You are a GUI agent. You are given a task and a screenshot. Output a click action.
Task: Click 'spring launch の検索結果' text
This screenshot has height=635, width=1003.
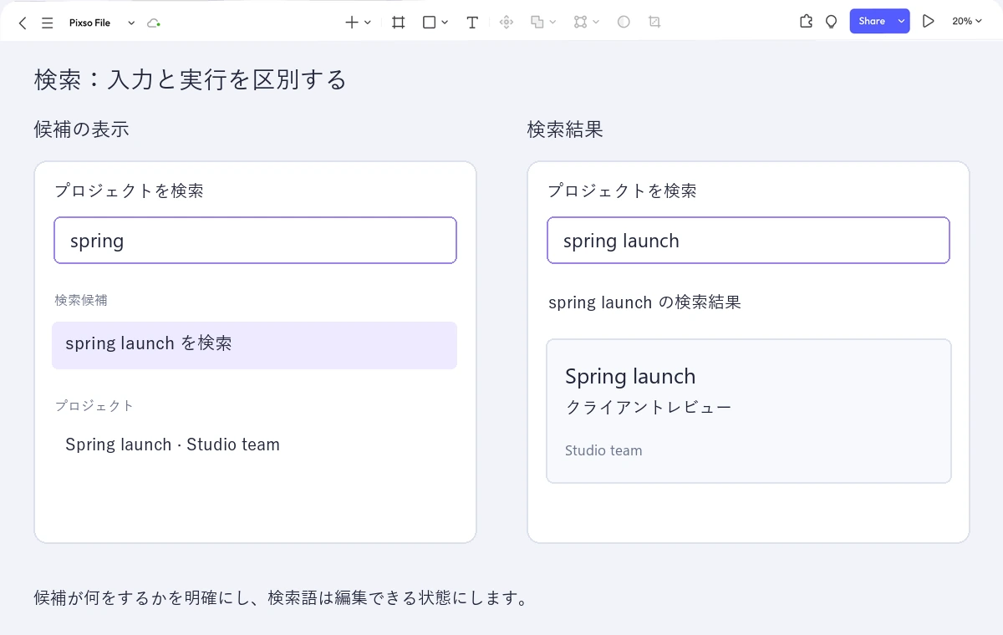(644, 302)
